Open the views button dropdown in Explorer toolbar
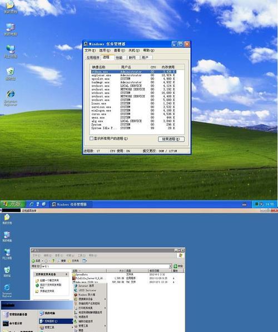The image size is (278, 332). (85, 261)
